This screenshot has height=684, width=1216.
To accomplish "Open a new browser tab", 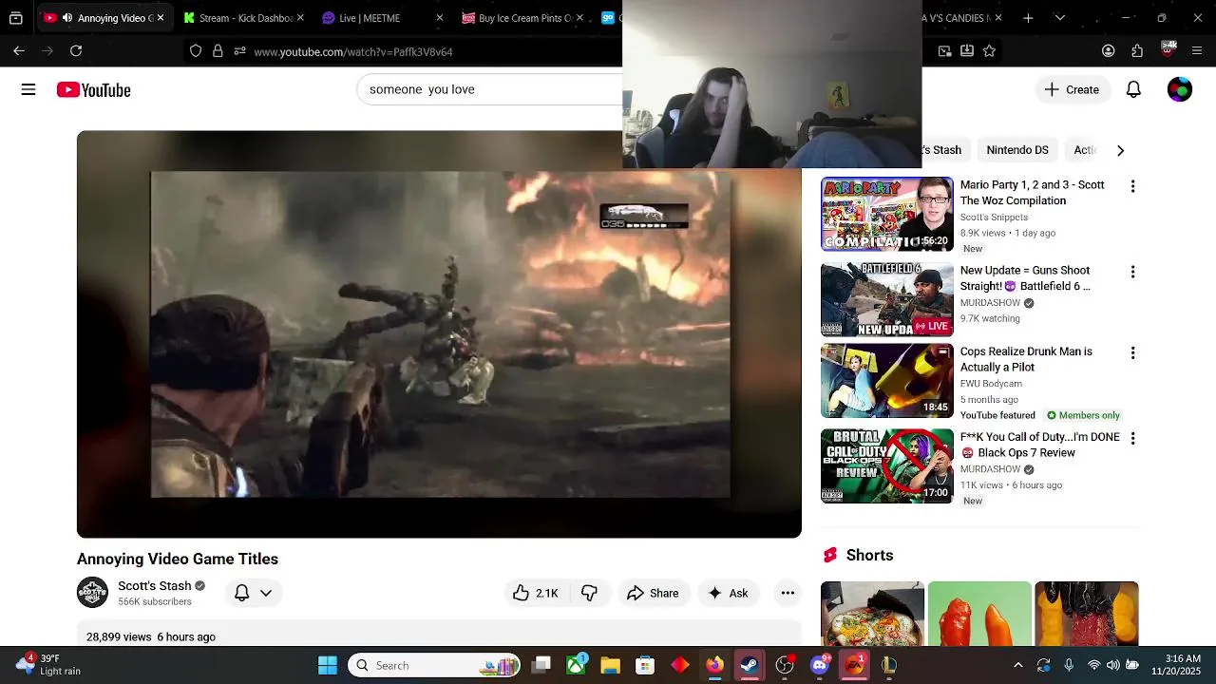I will point(1026,18).
